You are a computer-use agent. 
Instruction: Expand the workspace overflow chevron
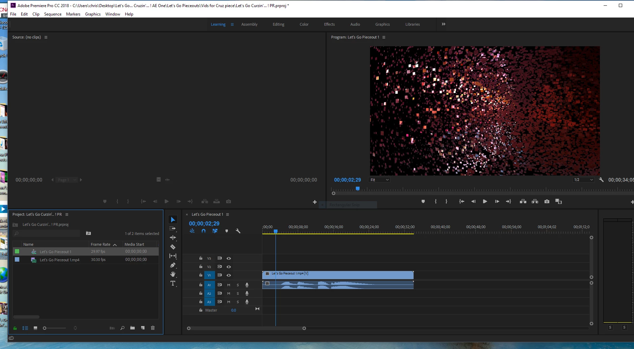coord(444,24)
